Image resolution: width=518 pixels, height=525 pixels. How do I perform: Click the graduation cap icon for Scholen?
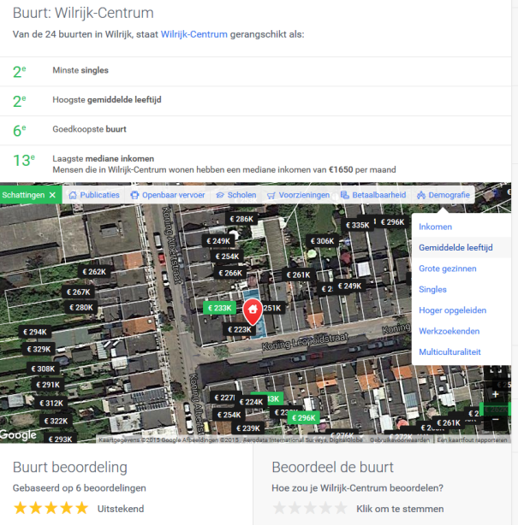tap(220, 195)
